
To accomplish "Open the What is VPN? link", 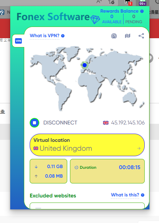I will (45, 35).
